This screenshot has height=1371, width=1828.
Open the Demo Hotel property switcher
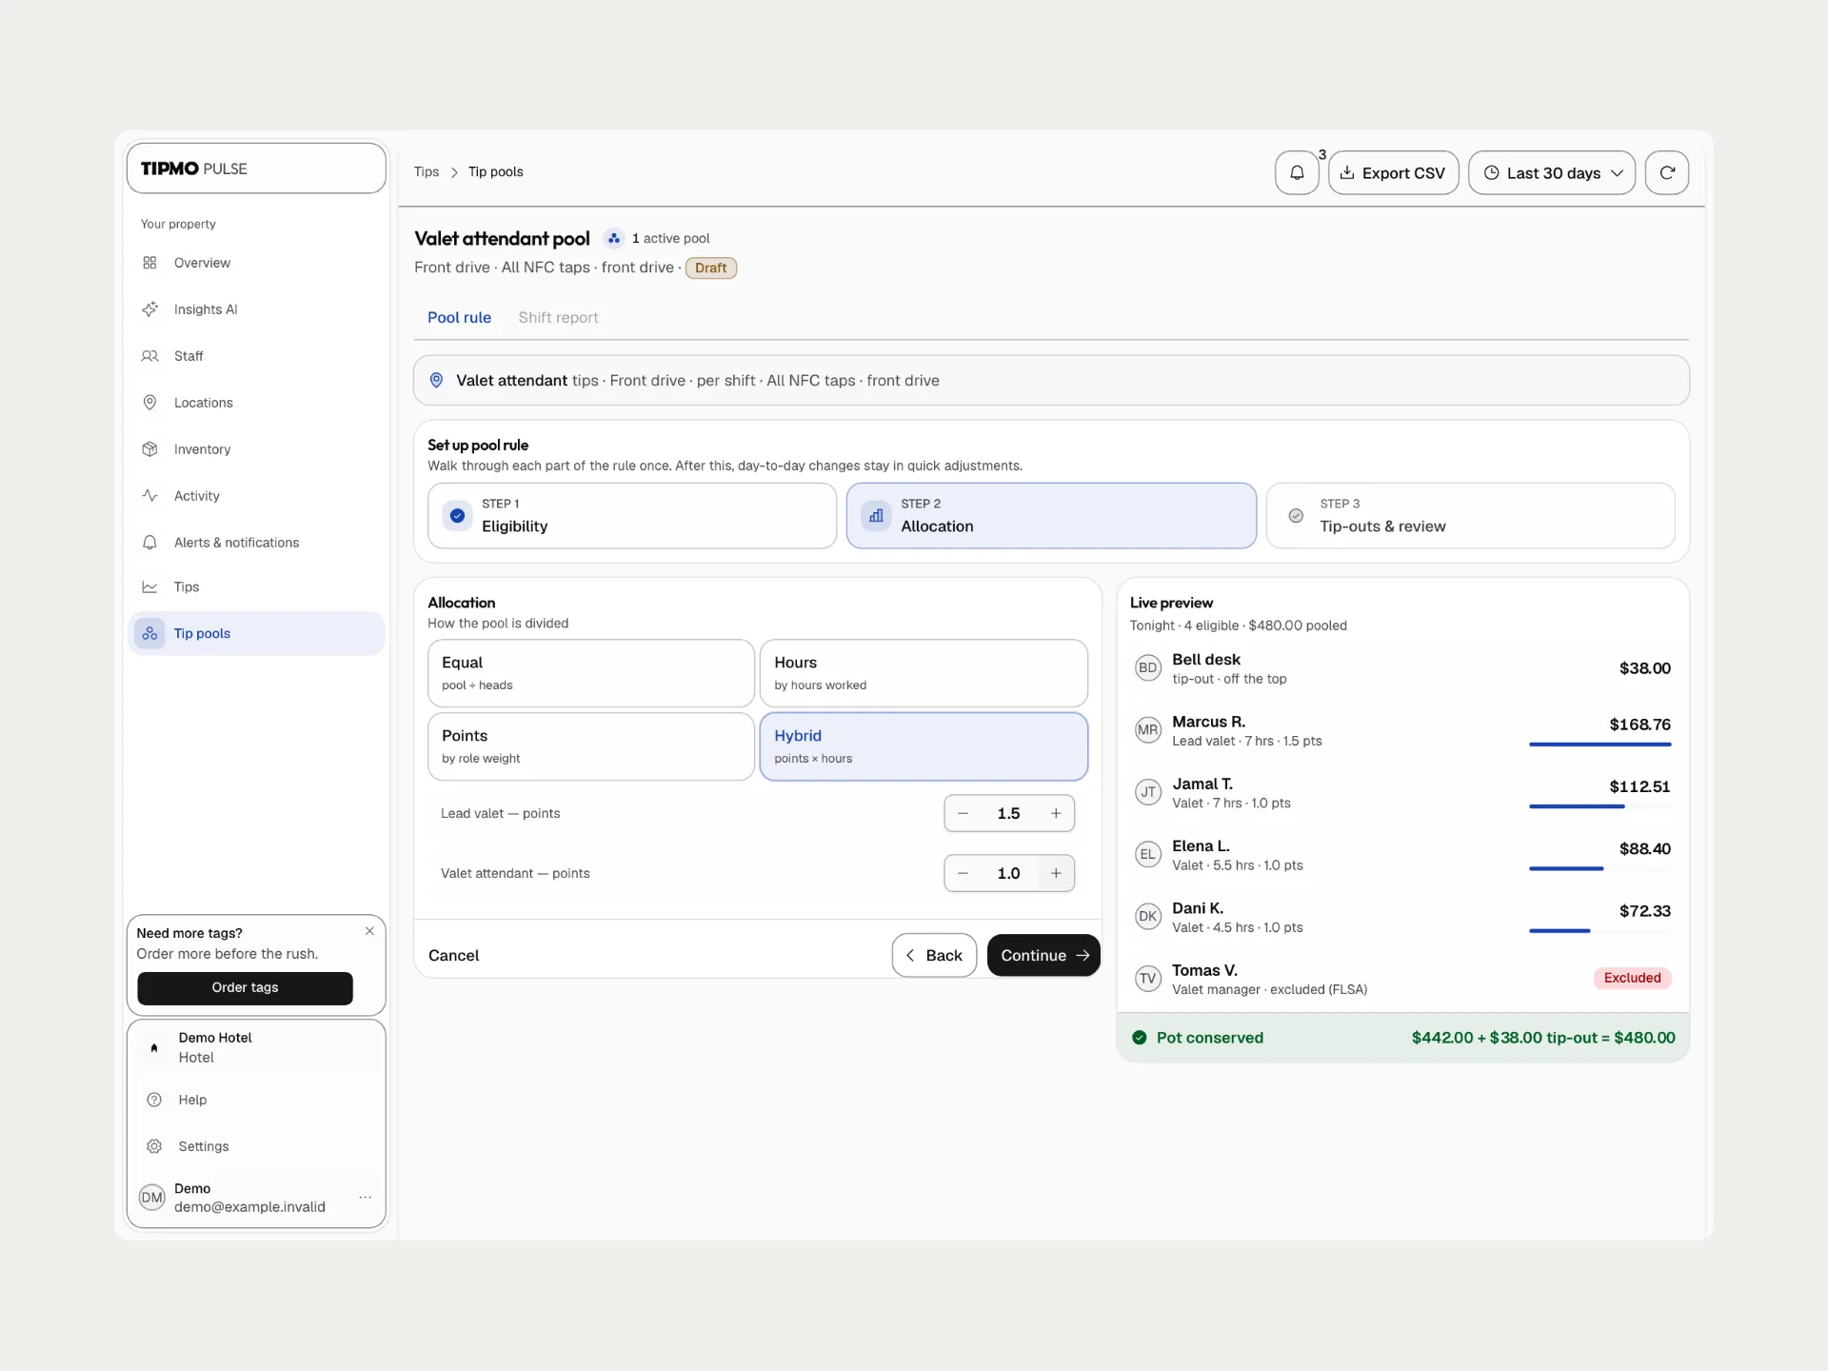256,1047
